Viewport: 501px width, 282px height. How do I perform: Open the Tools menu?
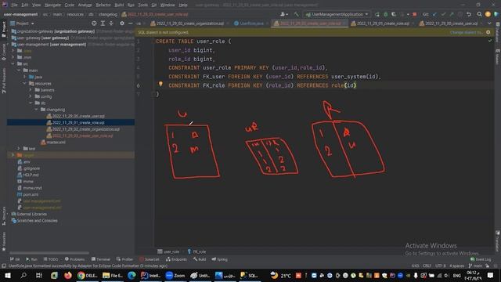pyautogui.click(x=142, y=5)
